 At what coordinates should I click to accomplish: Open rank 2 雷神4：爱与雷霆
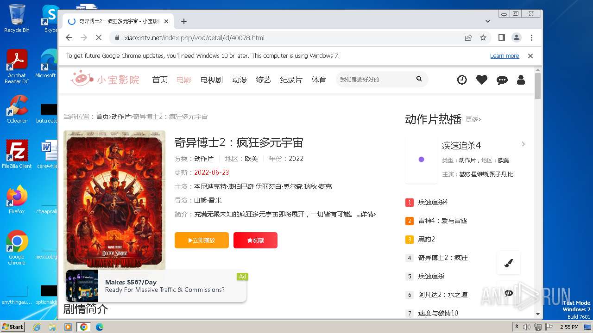click(x=442, y=221)
